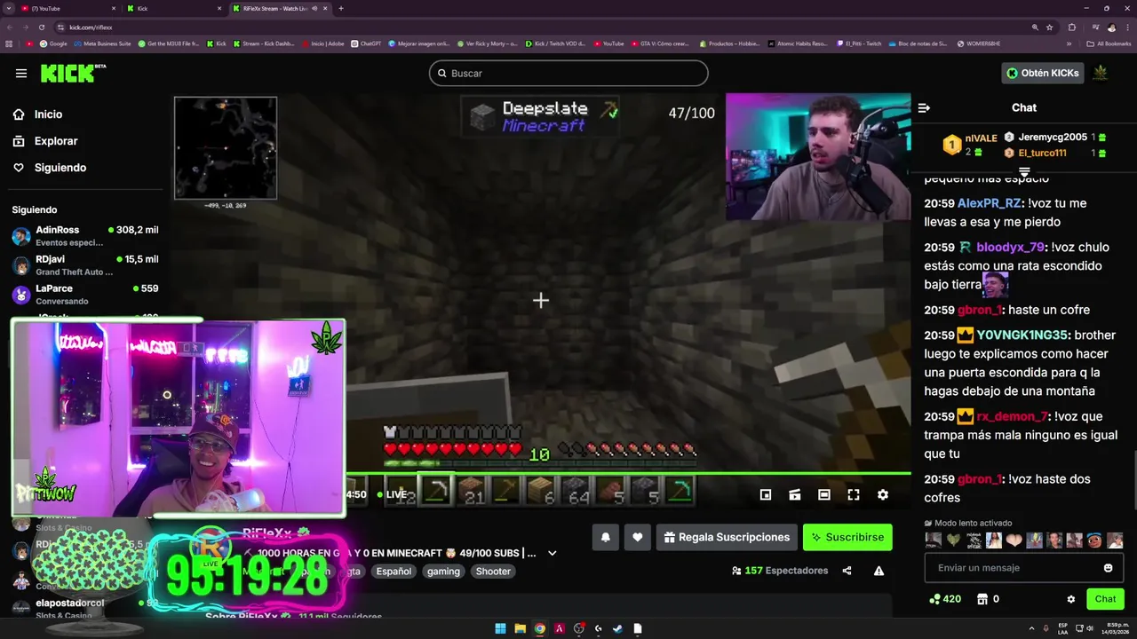Toggle the microphone icon in system tray

pyautogui.click(x=1046, y=628)
